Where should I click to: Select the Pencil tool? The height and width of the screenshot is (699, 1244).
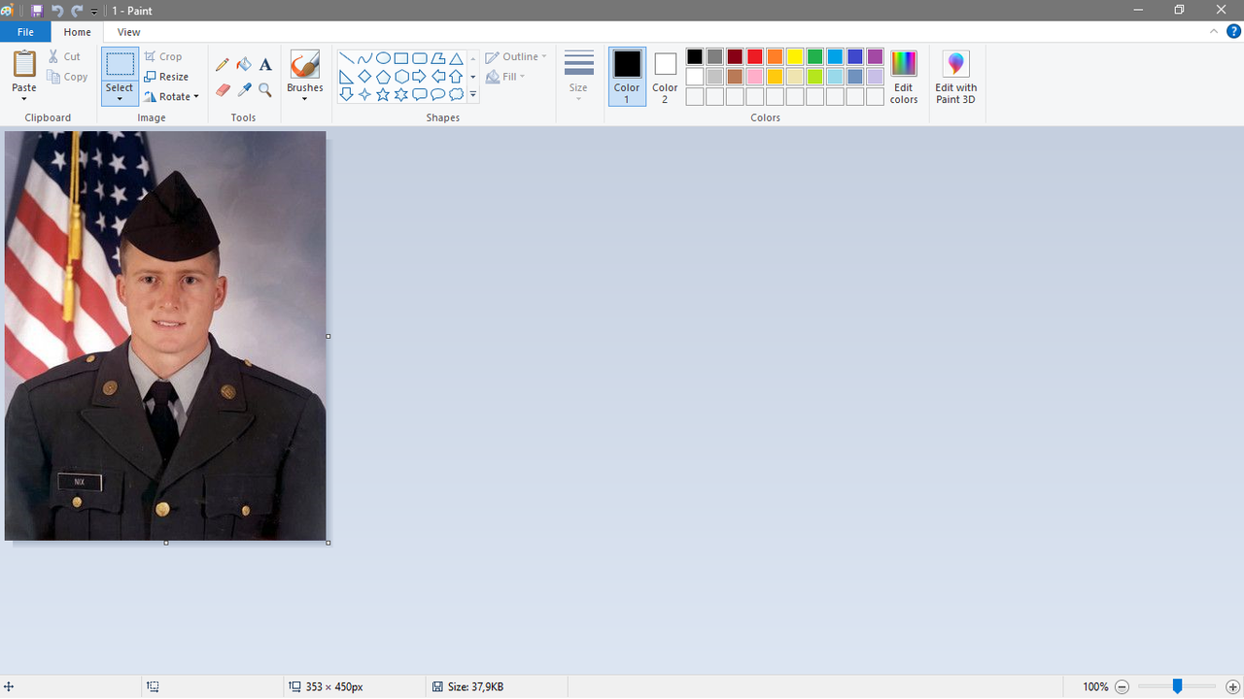click(223, 65)
